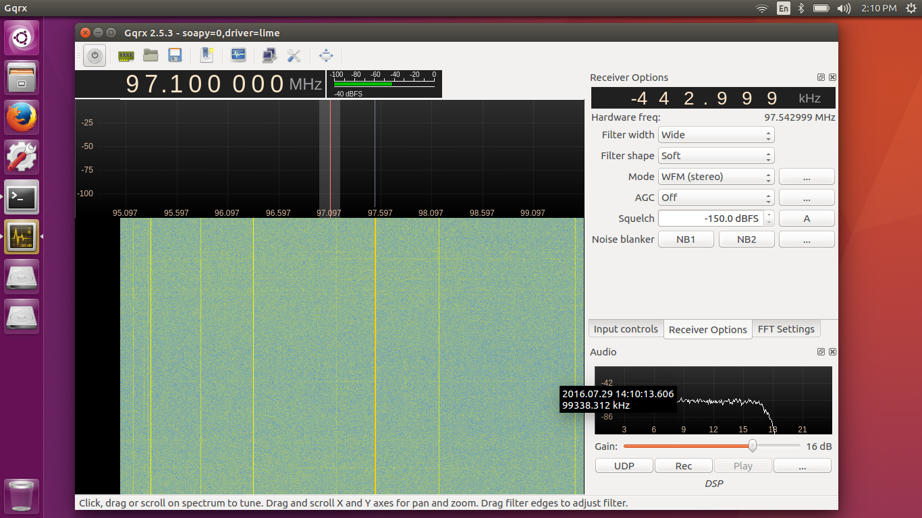Click the Squelch dBFS input field
Screen dimensions: 922x518
pos(711,219)
